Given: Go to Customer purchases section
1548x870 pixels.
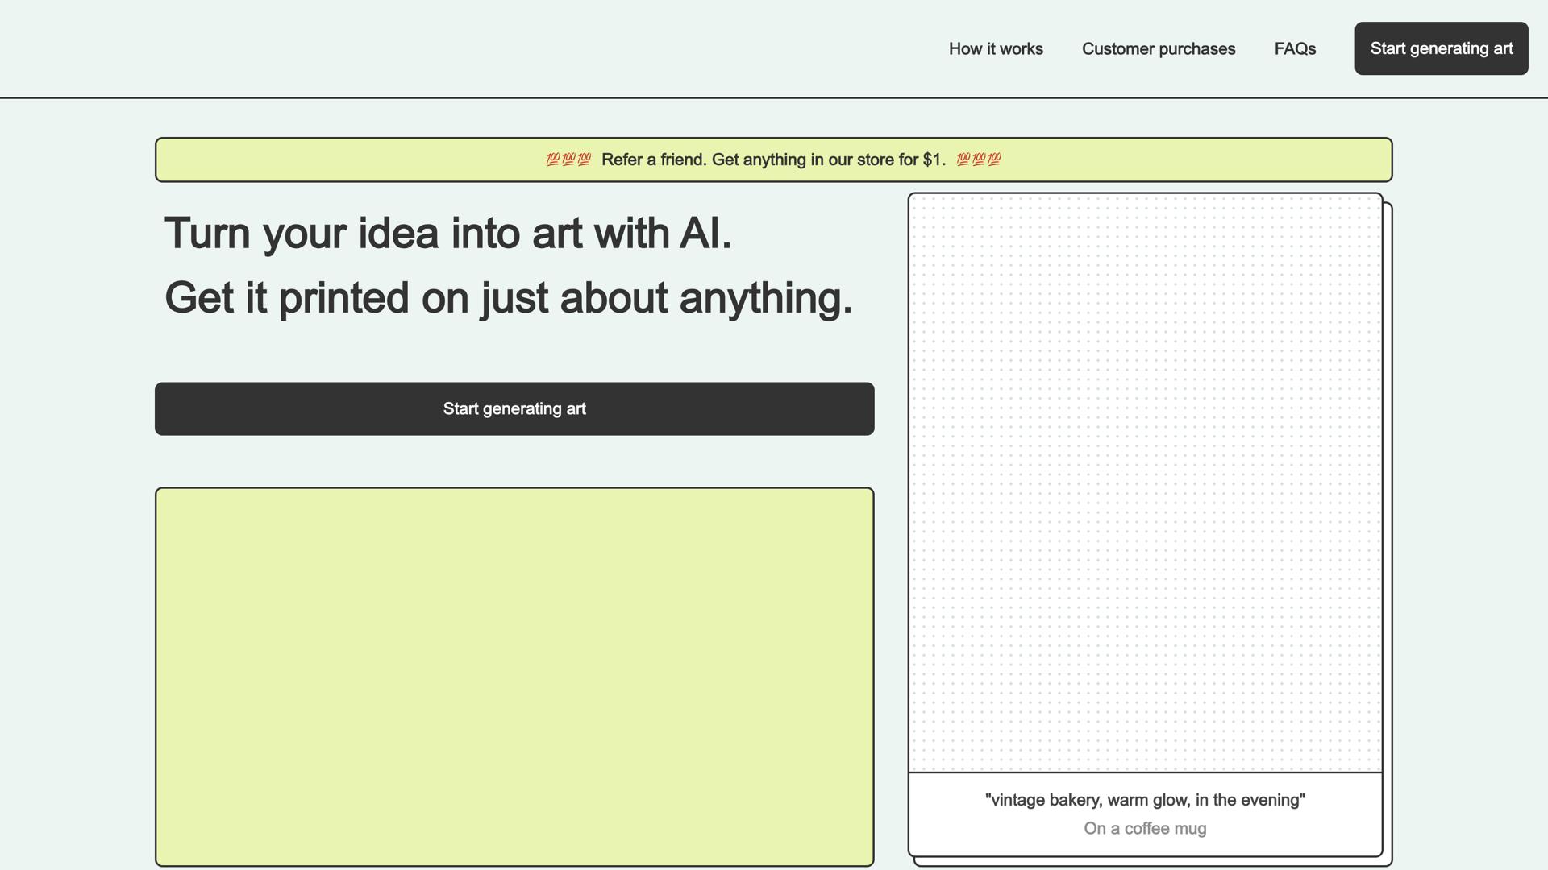Looking at the screenshot, I should point(1158,49).
